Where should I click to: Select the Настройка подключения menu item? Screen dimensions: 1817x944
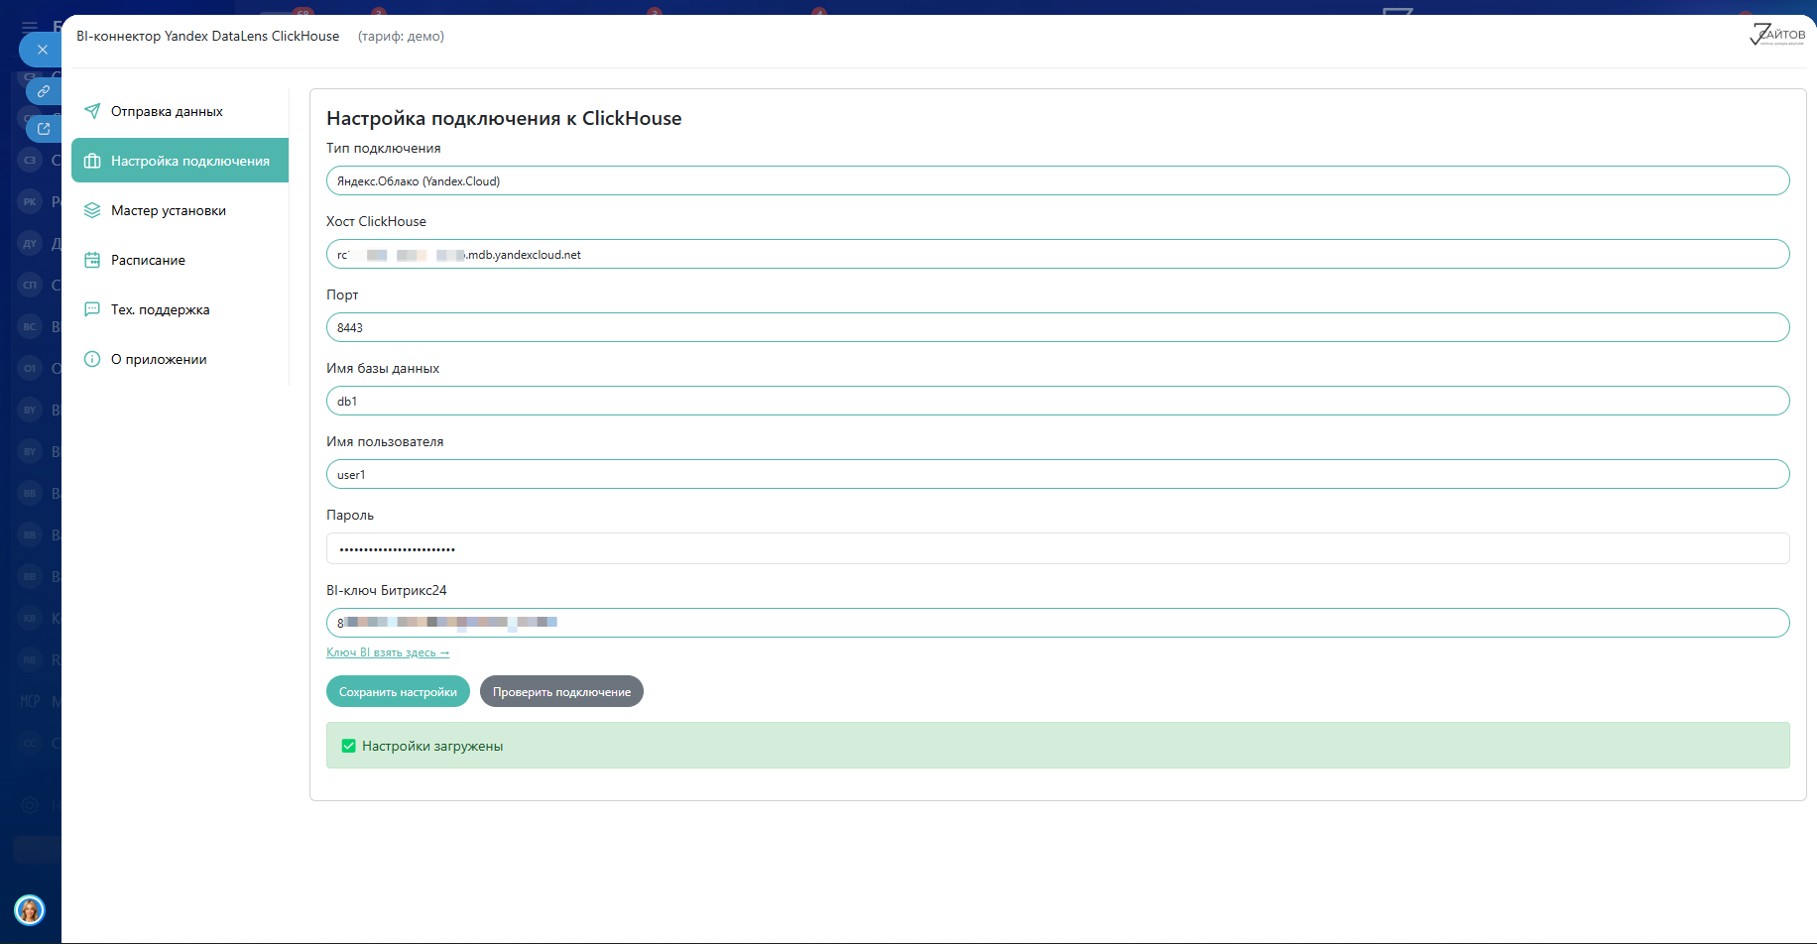pyautogui.click(x=180, y=161)
